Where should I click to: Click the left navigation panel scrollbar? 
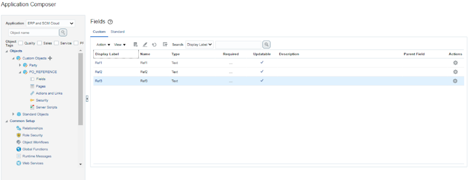tap(80, 91)
